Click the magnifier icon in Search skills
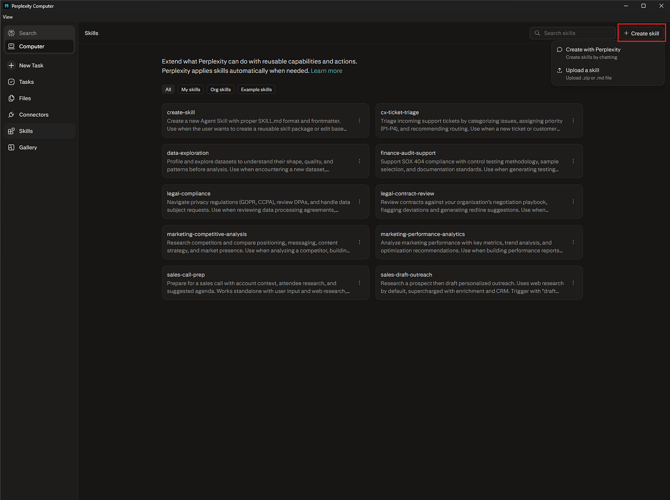The height and width of the screenshot is (500, 670). (537, 33)
